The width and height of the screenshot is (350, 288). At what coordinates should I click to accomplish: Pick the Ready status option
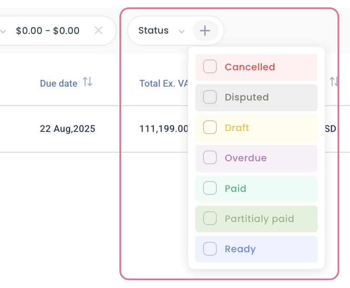(x=240, y=249)
